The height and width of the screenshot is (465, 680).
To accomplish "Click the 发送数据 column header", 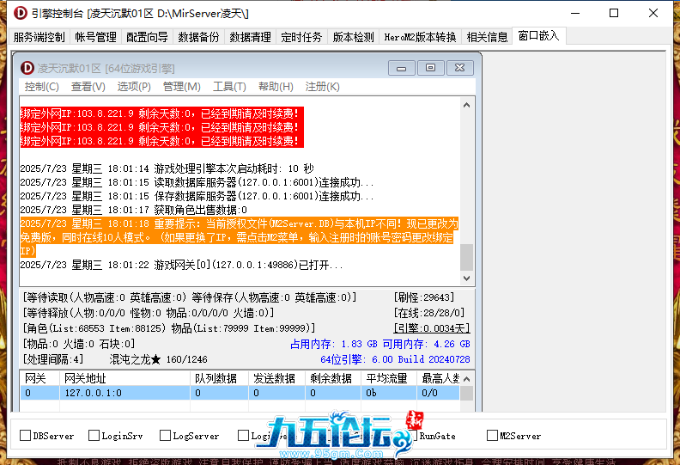I will 277,378.
